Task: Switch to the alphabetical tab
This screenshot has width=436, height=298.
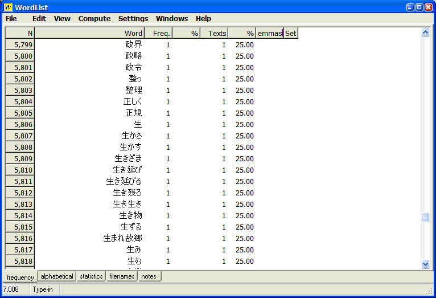Action: pyautogui.click(x=57, y=276)
